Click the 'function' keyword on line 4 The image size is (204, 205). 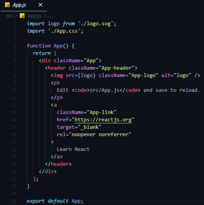pyautogui.click(x=39, y=46)
